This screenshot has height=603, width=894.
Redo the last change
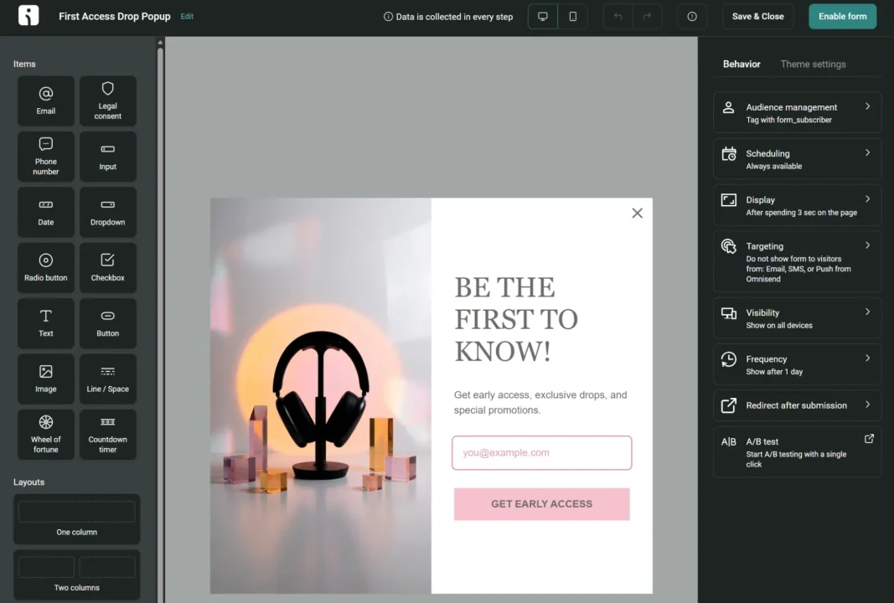(647, 17)
